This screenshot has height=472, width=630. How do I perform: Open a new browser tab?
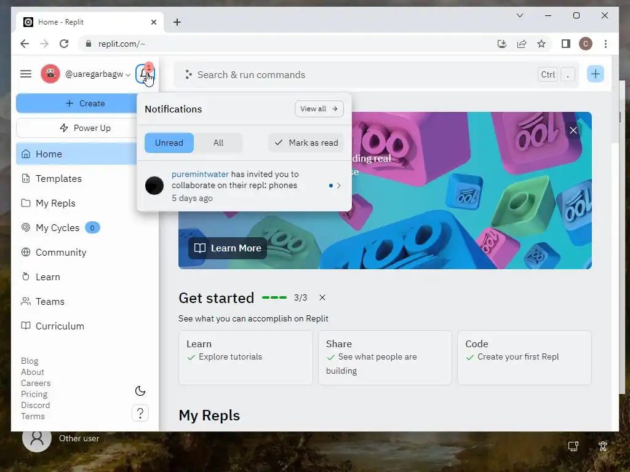177,22
